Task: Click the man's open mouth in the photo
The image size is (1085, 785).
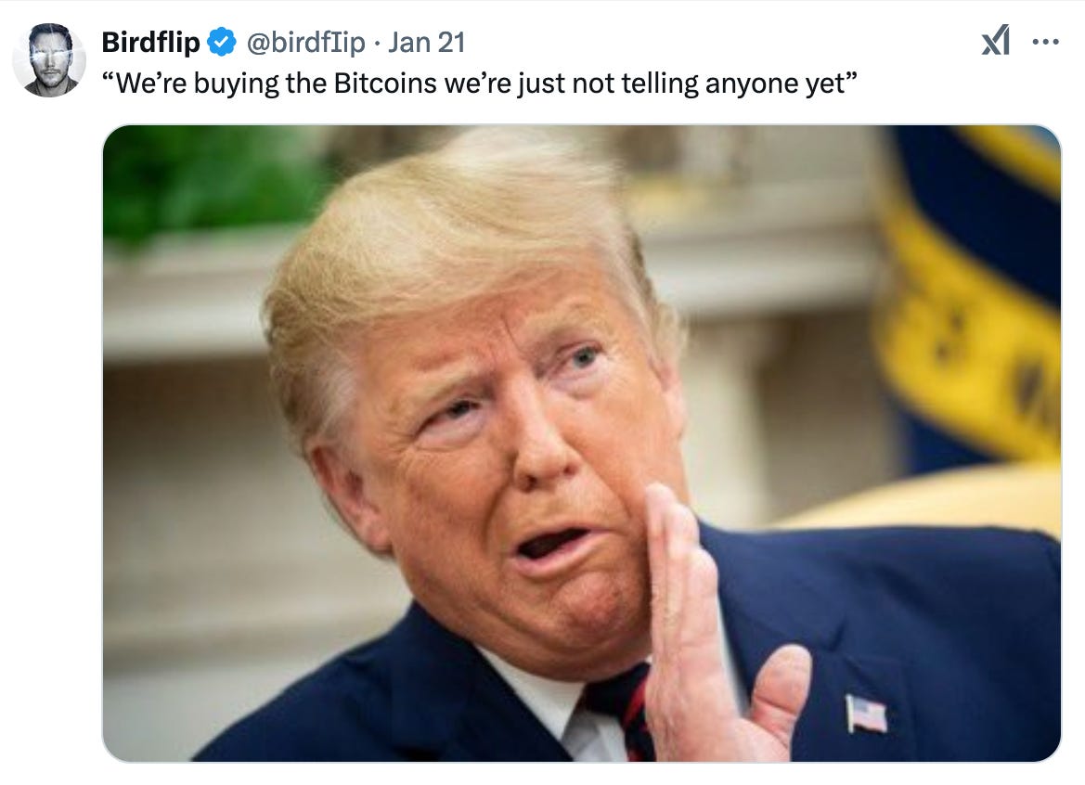Action: pyautogui.click(x=550, y=545)
